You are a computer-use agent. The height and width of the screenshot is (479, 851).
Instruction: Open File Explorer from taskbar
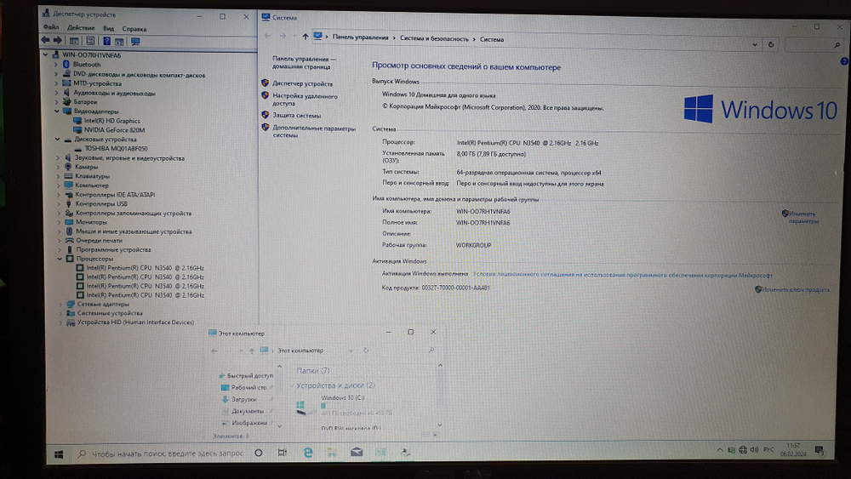[332, 453]
